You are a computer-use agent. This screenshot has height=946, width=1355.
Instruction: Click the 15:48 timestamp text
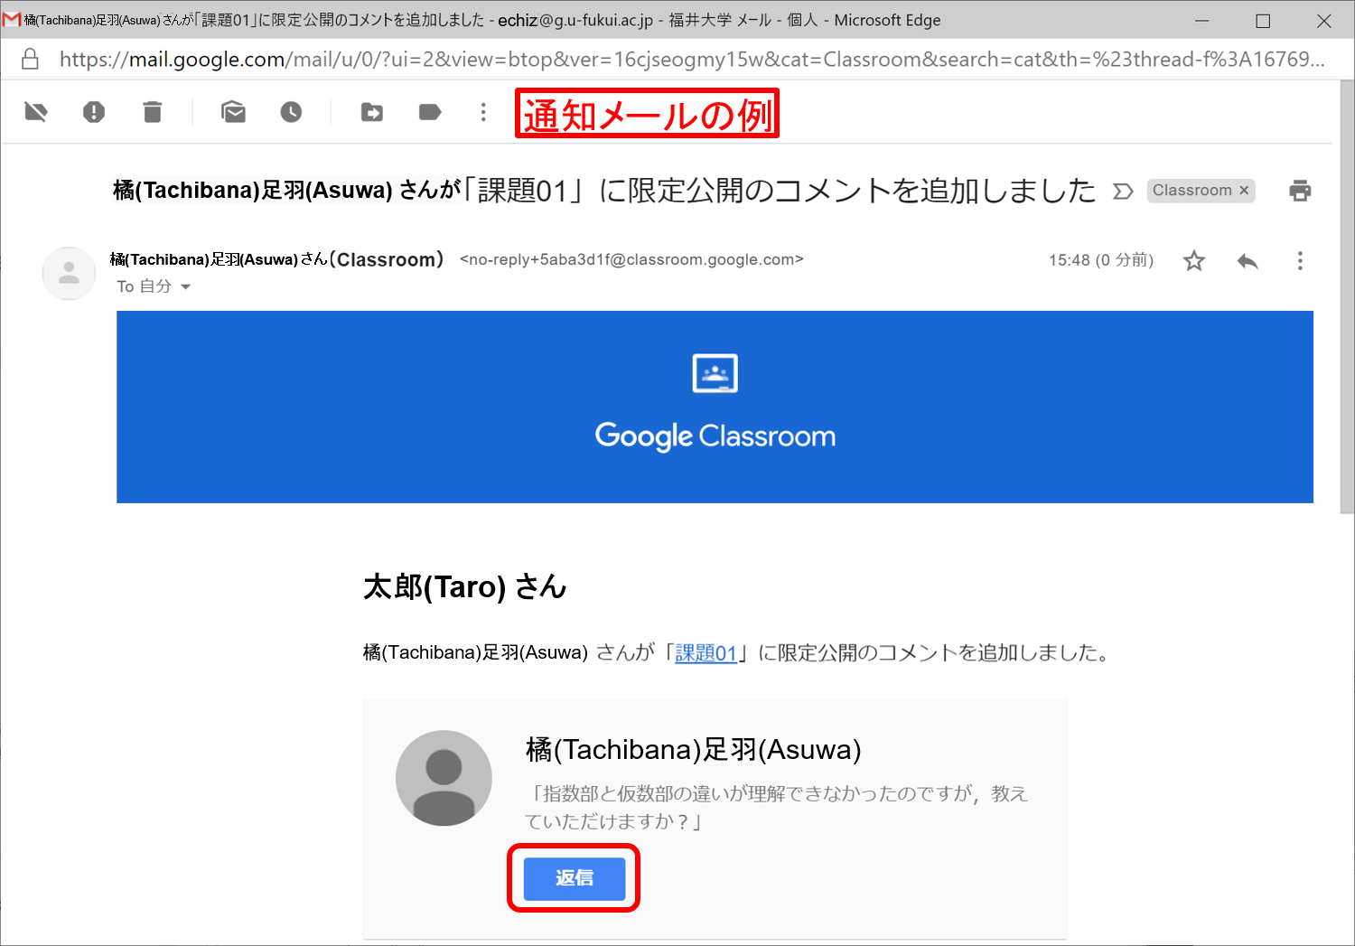(1101, 260)
